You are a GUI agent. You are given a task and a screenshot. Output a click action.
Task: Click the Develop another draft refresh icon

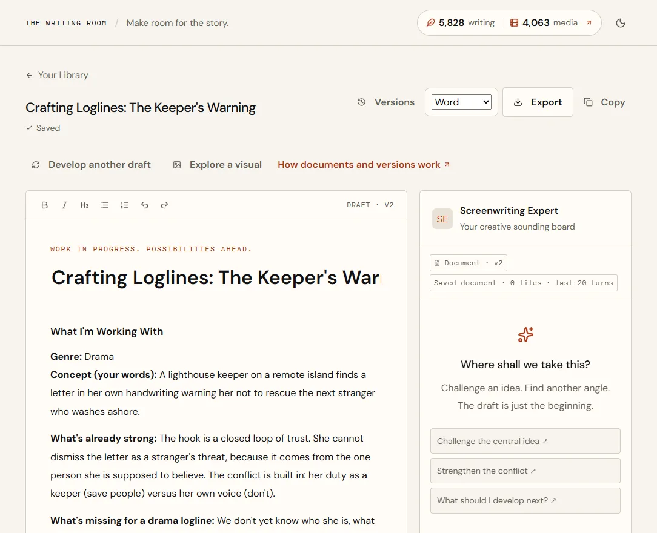point(36,165)
